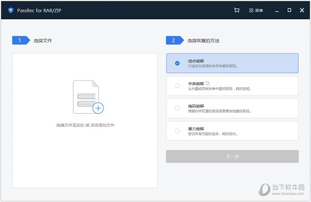This screenshot has height=202, width=311.
Task: Click the 掩码破解 description text
Action: (219, 111)
